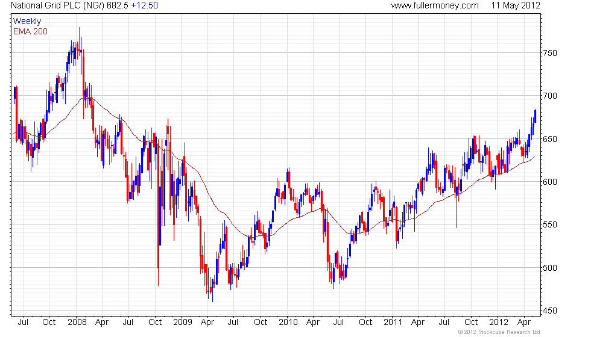The image size is (591, 337).
Task: Click the 'Apr' label between 2011 and 2012
Action: coord(418,323)
